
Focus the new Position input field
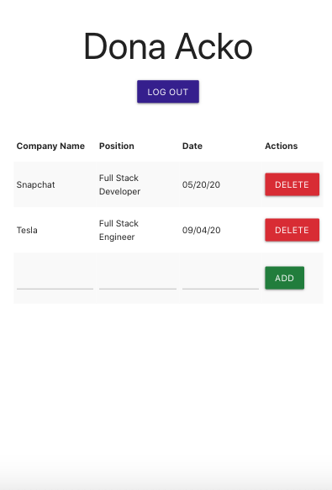click(138, 280)
